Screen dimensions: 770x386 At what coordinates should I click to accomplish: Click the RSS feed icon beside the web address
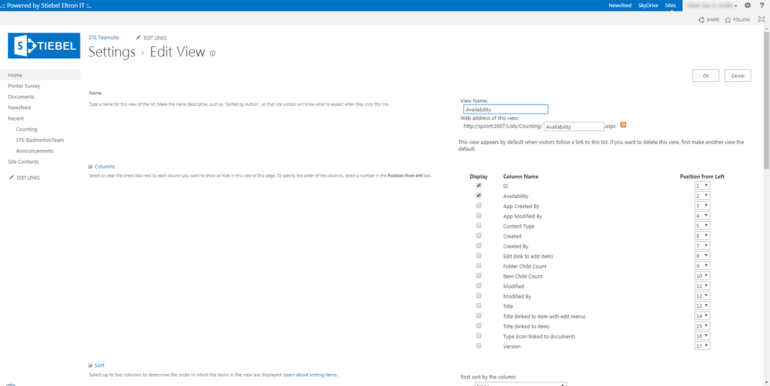click(x=623, y=124)
